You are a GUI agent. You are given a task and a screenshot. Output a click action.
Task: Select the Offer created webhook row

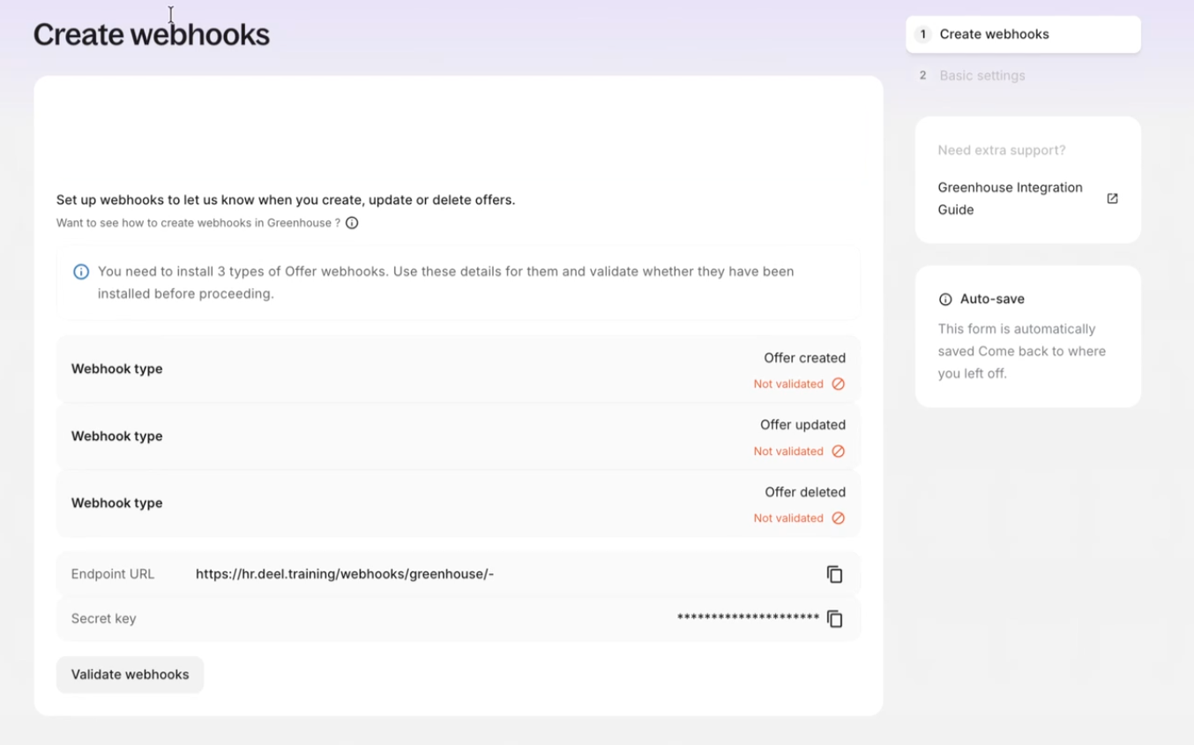[x=458, y=369]
